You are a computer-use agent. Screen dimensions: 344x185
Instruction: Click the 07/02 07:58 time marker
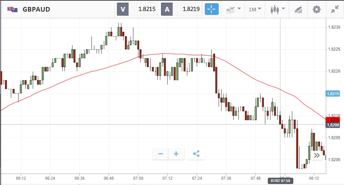(280, 181)
